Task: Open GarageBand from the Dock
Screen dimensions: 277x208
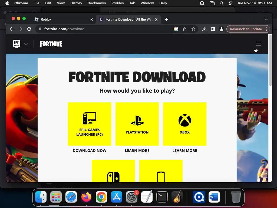Action: click(177, 197)
